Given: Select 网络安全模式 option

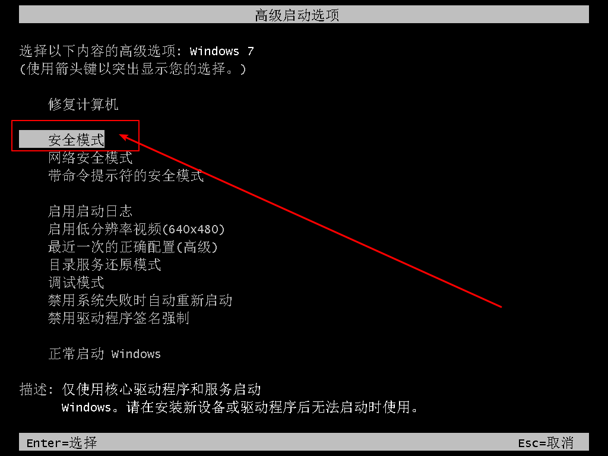Looking at the screenshot, I should pos(90,158).
